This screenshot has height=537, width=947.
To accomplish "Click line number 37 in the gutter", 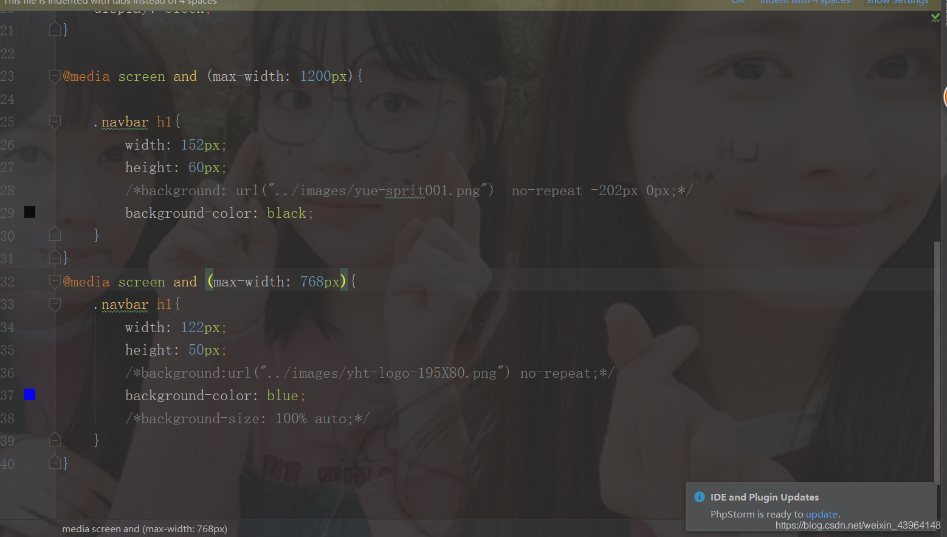I will click(7, 395).
